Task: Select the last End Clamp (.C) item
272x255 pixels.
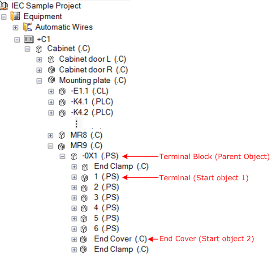Action: [121, 250]
